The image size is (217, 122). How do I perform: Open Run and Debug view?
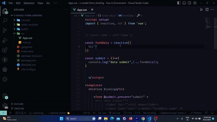click(x=5, y=40)
